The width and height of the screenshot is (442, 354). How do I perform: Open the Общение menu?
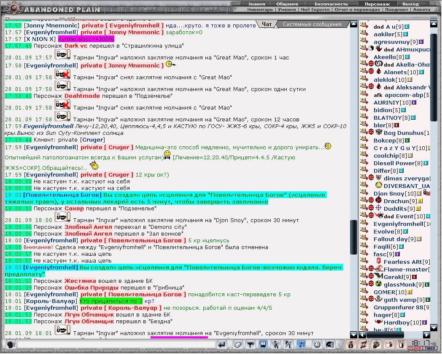287,4
